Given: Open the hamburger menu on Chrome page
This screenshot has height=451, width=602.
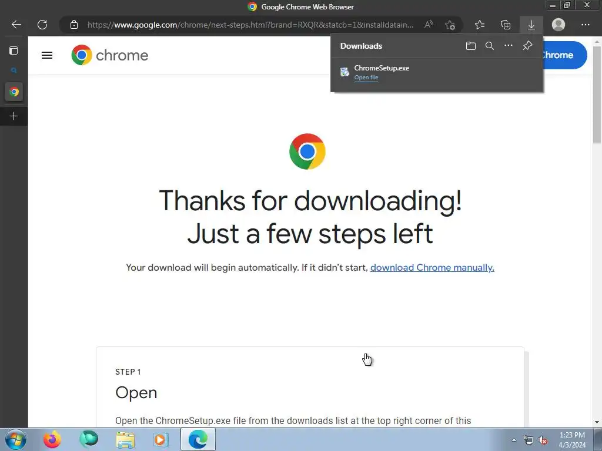Looking at the screenshot, I should 47,56.
